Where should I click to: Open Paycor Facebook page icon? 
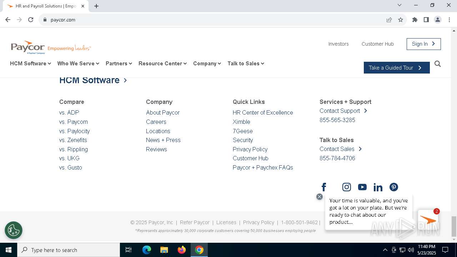(324, 187)
